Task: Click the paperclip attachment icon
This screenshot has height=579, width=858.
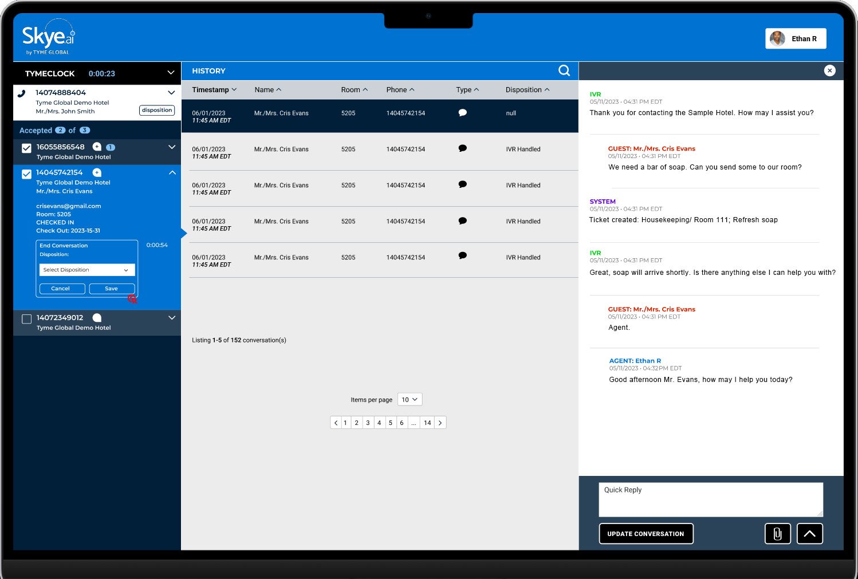Action: pos(777,533)
